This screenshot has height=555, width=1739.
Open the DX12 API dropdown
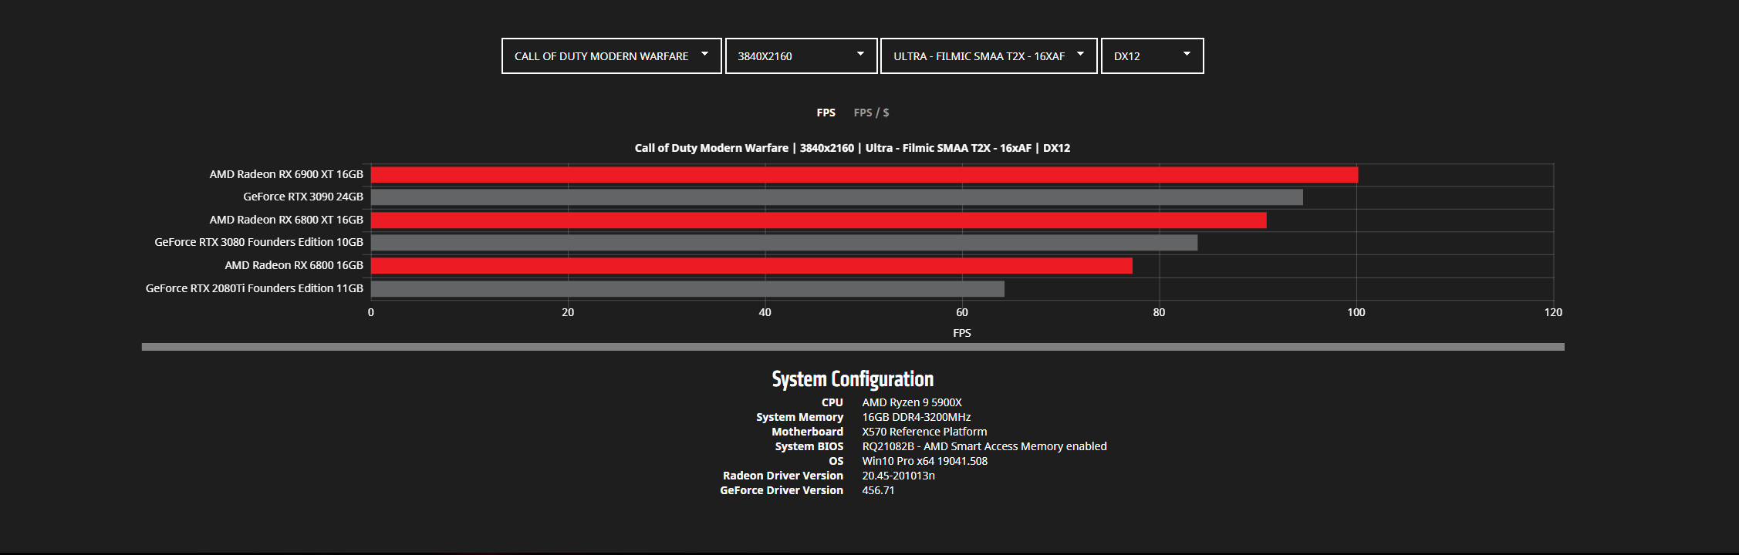click(x=1152, y=56)
